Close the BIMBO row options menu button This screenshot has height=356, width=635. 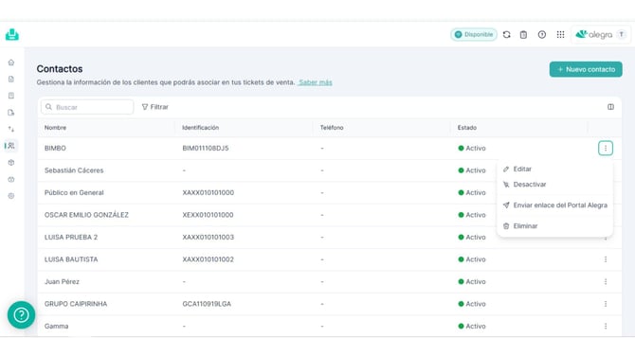click(606, 148)
